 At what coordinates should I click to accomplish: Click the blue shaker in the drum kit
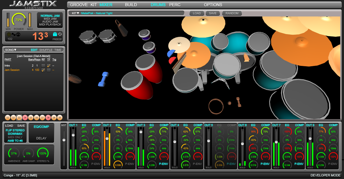pos(103,79)
